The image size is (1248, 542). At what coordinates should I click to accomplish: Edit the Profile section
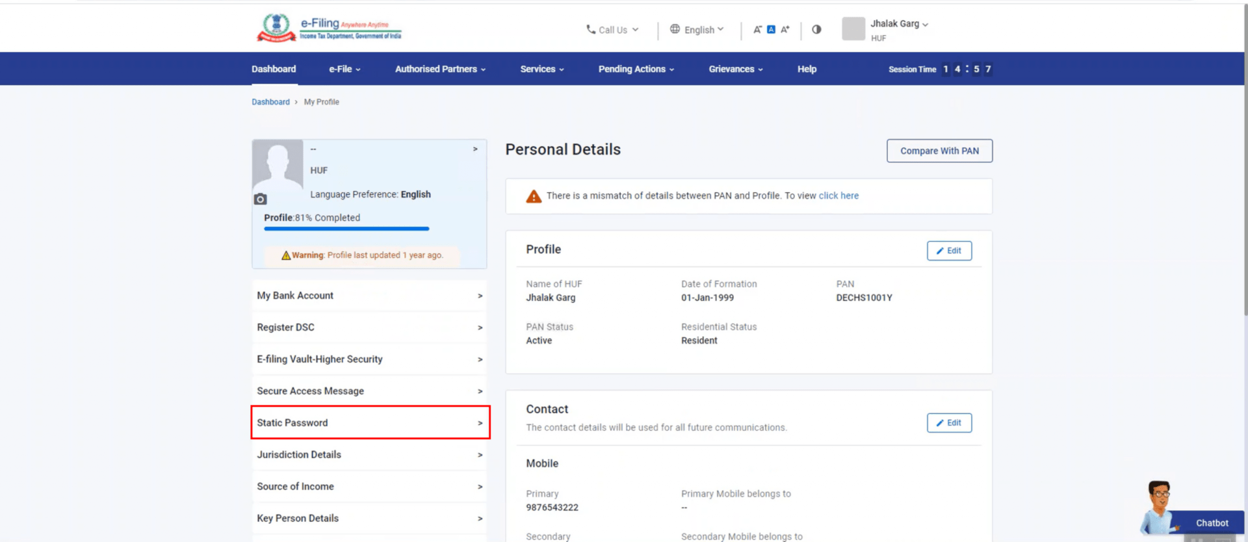[948, 251]
